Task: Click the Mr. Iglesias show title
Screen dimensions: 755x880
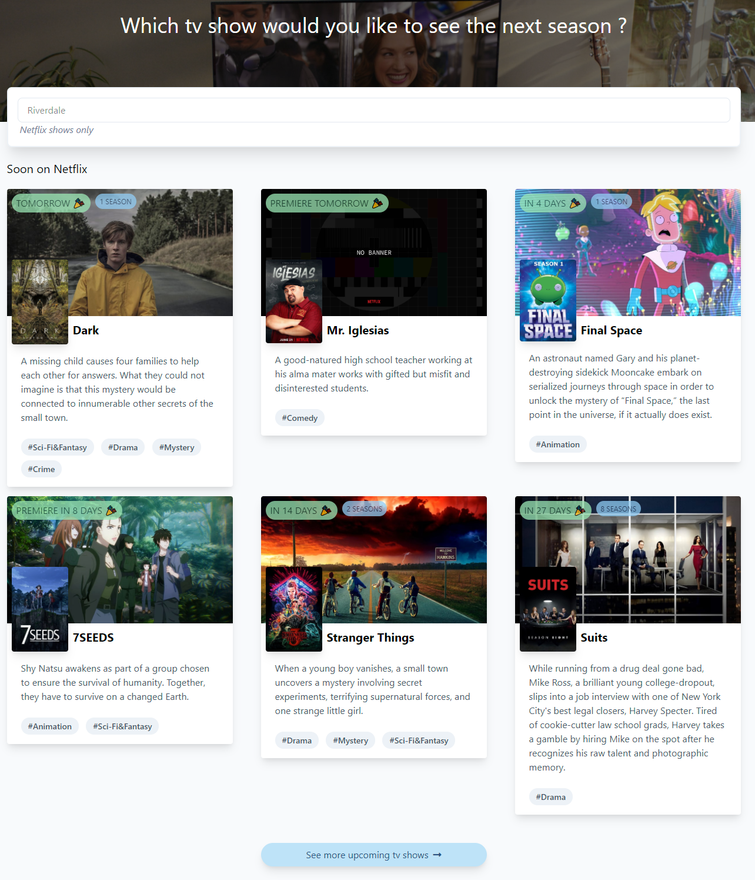Action: pos(358,330)
